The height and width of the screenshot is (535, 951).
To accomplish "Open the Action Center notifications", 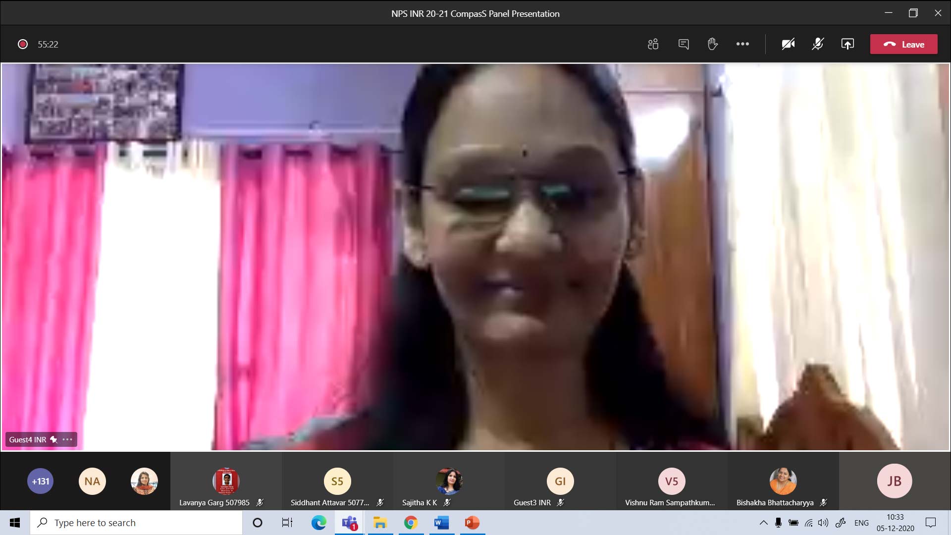I will pyautogui.click(x=931, y=523).
